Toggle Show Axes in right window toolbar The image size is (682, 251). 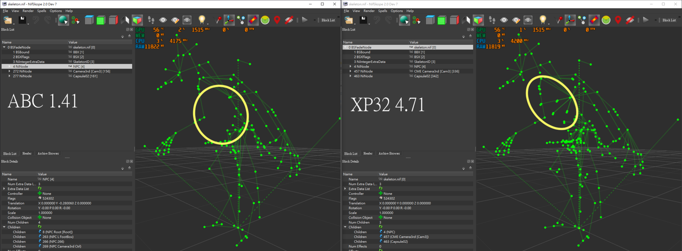coord(570,20)
